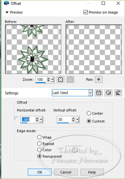Decrease the Horizontal offset with down arrow
Viewport: 125px width, 179px height.
click(x=37, y=121)
